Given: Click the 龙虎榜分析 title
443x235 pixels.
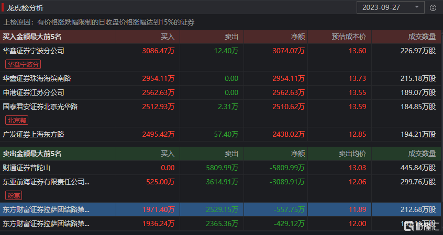Looking at the screenshot, I should tap(25, 8).
